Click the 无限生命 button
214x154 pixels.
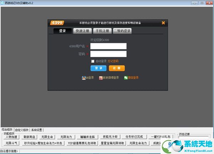47,137
